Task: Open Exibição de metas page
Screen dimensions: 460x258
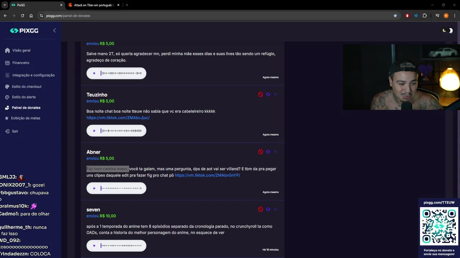Action: click(23, 118)
